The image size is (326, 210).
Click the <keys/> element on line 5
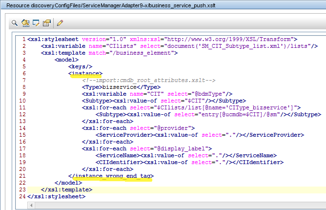pyautogui.click(x=80, y=66)
